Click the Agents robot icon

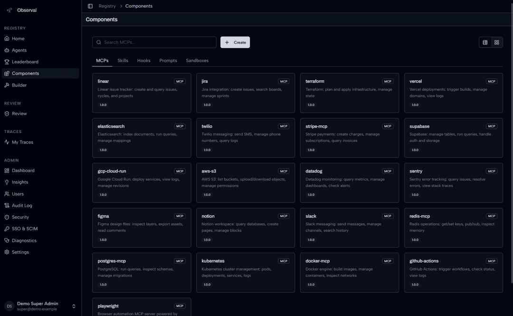7,50
